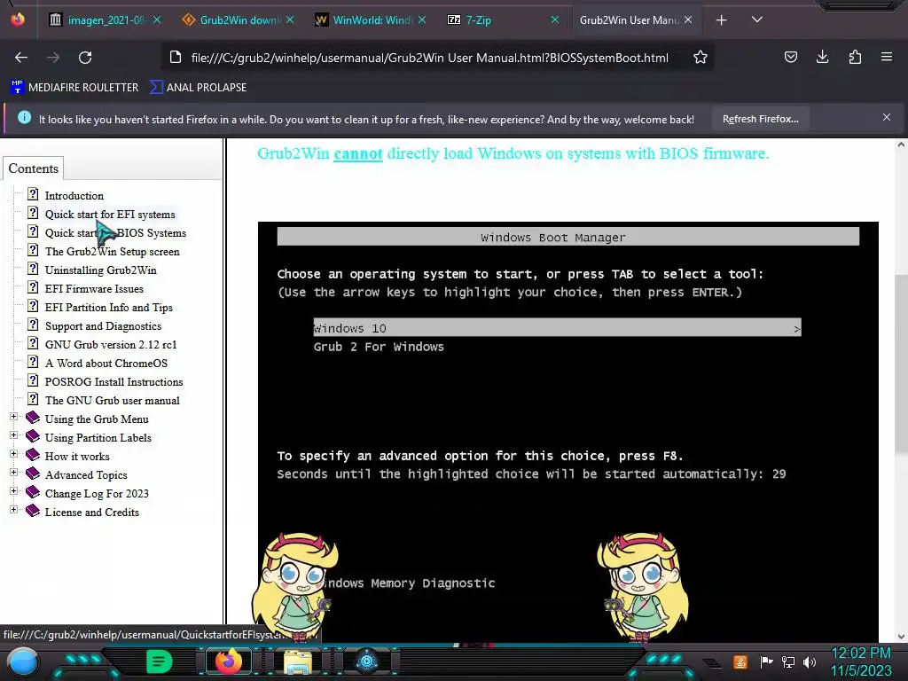Click the Action Center flag icon

766,661
